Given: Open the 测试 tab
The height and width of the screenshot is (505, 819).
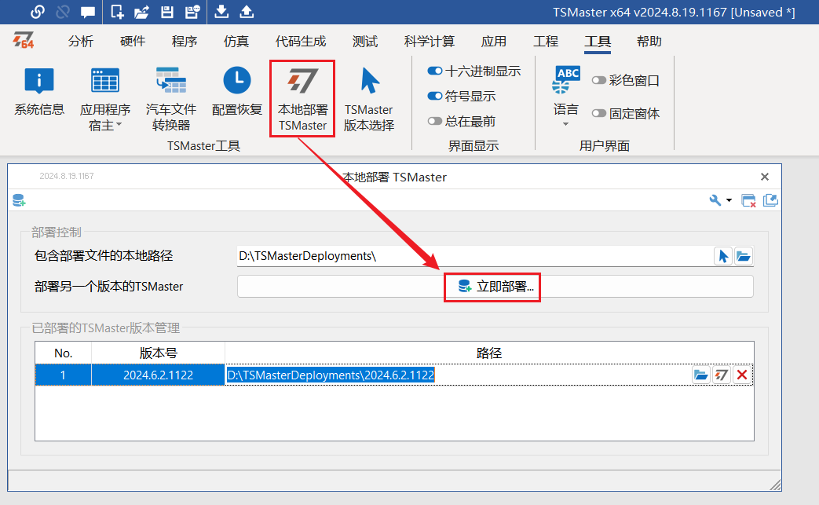Looking at the screenshot, I should (365, 42).
